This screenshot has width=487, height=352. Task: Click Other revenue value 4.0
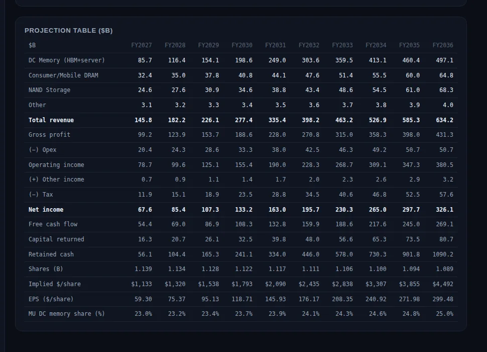click(448, 105)
